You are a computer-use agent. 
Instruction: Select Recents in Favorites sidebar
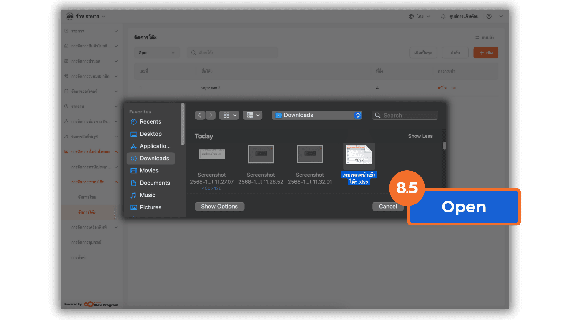[150, 122]
